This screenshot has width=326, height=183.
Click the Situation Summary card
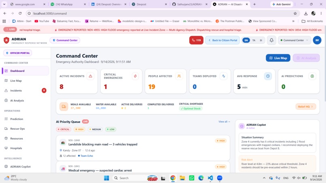click(277, 143)
